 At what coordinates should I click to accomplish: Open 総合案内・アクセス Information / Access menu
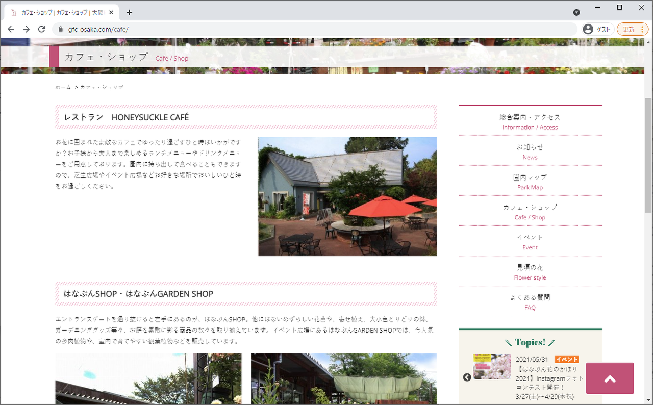[x=530, y=121]
